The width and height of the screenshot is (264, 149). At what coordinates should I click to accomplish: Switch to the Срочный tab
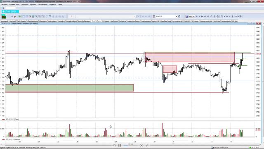[13, 21]
